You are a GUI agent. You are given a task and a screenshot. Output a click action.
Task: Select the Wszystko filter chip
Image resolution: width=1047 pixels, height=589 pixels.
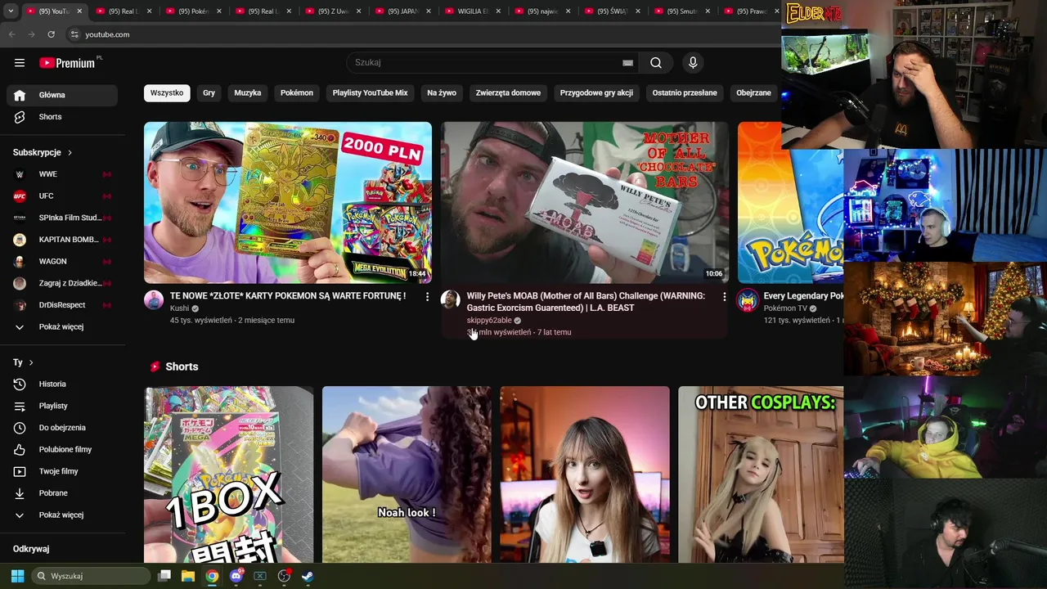click(167, 93)
